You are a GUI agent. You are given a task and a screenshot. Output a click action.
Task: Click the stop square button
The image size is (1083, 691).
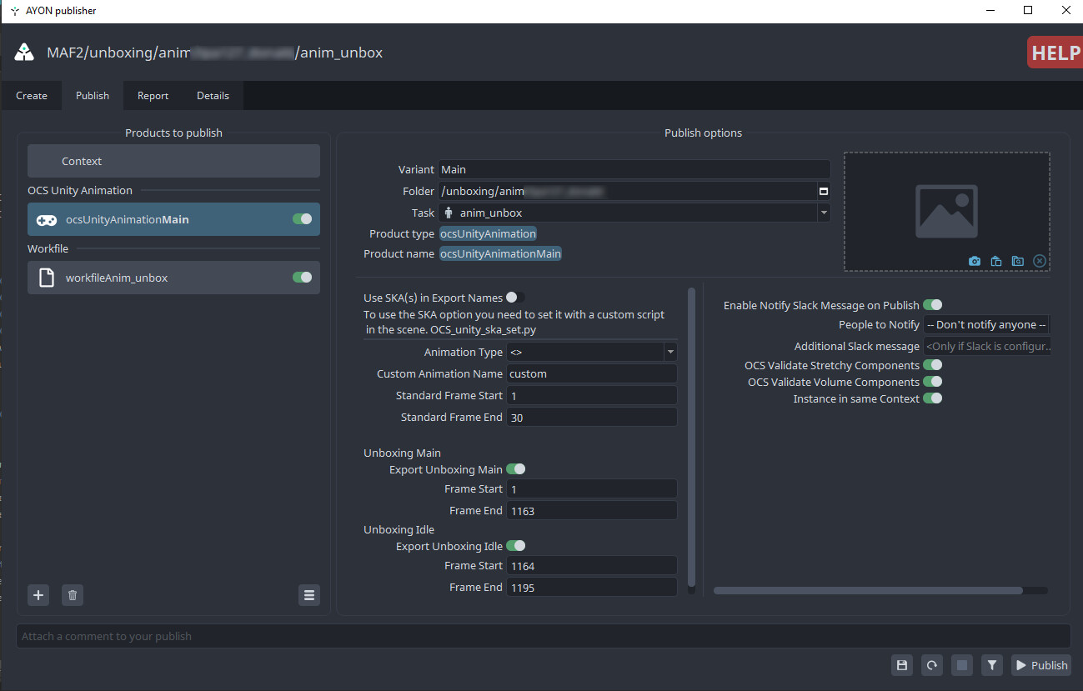[962, 665]
